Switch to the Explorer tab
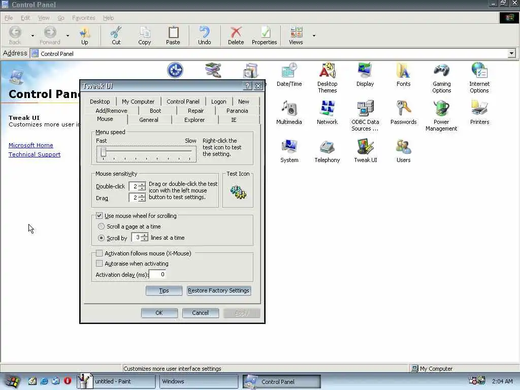Viewport: 520px width, 390px height. click(194, 120)
